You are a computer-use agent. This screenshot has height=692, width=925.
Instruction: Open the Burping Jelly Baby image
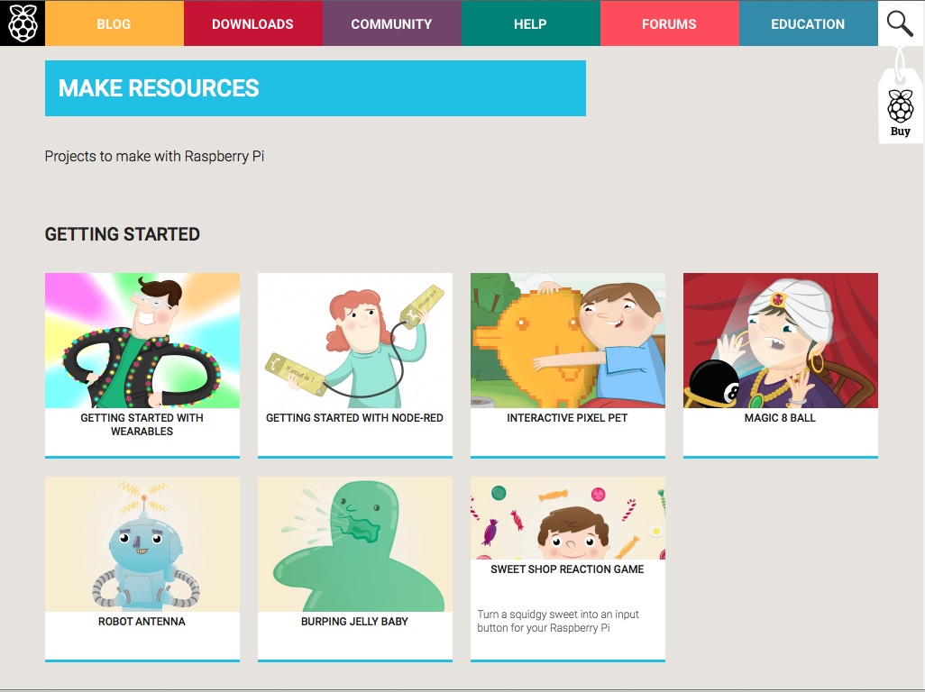tap(355, 544)
